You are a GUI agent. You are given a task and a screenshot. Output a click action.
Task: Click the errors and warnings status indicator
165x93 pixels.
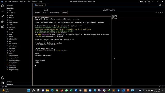(4, 87)
